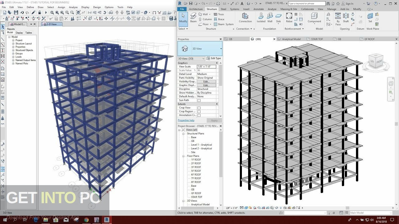Click the Properties help link

[x=186, y=120]
